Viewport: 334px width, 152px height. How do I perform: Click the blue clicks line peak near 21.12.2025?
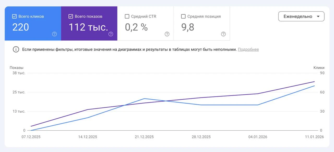[x=144, y=99]
